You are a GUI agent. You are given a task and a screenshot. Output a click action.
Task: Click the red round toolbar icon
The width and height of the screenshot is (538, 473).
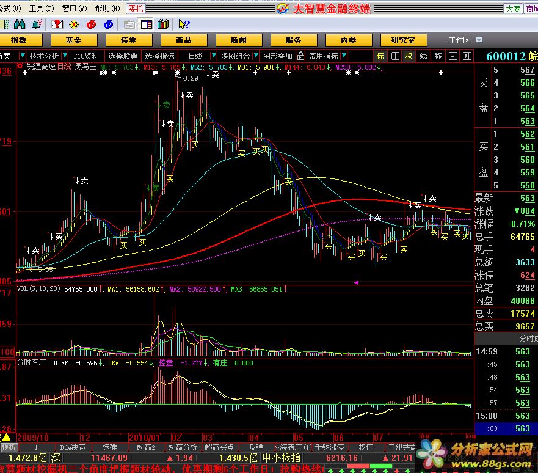(91, 24)
